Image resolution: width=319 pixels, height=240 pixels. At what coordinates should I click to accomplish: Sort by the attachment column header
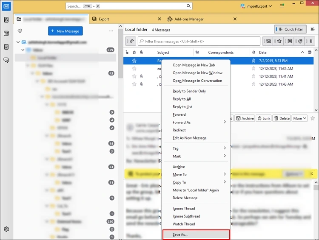click(x=141, y=52)
